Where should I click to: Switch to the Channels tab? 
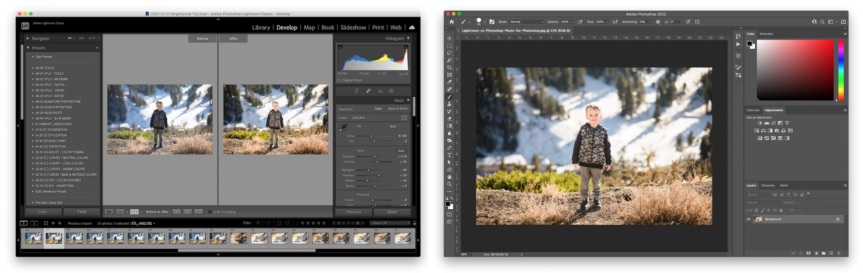(768, 185)
